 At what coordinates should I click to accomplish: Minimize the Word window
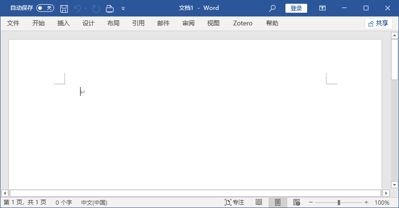coord(344,8)
